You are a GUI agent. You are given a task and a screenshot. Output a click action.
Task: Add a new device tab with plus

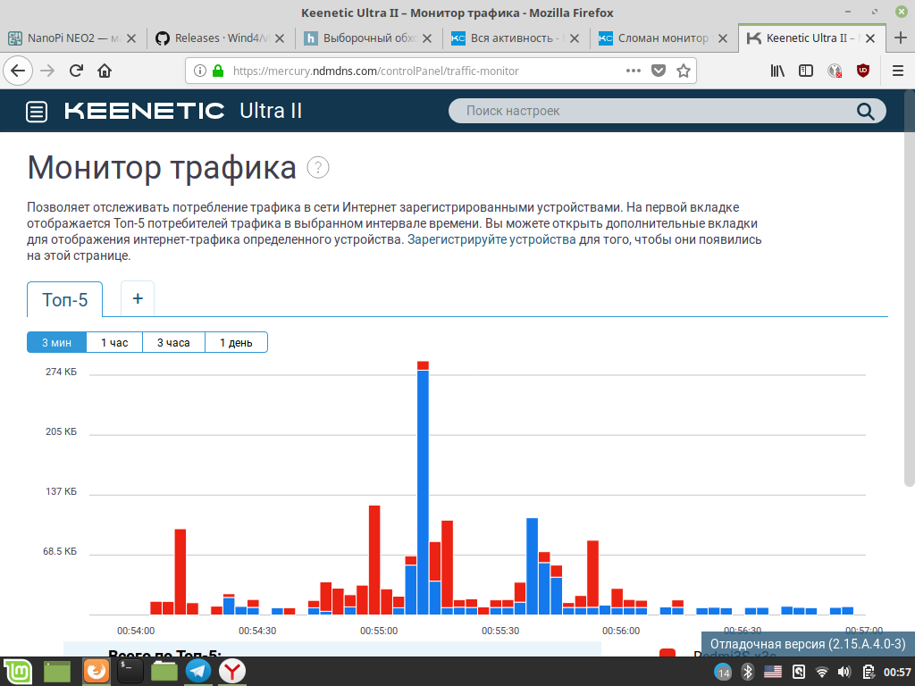[x=138, y=298]
